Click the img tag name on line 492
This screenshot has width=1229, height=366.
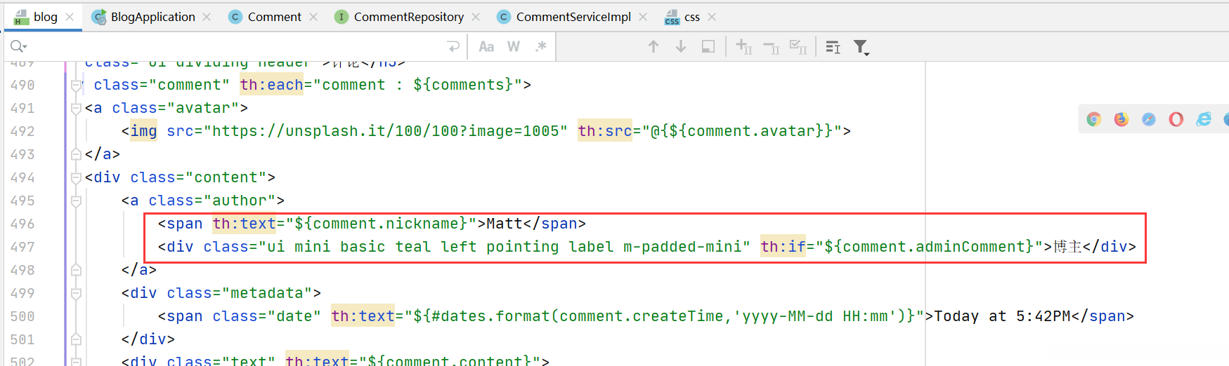point(143,131)
